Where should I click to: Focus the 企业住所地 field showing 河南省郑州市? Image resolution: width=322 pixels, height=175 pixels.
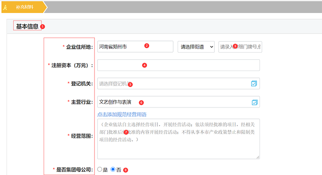pyautogui.click(x=135, y=47)
